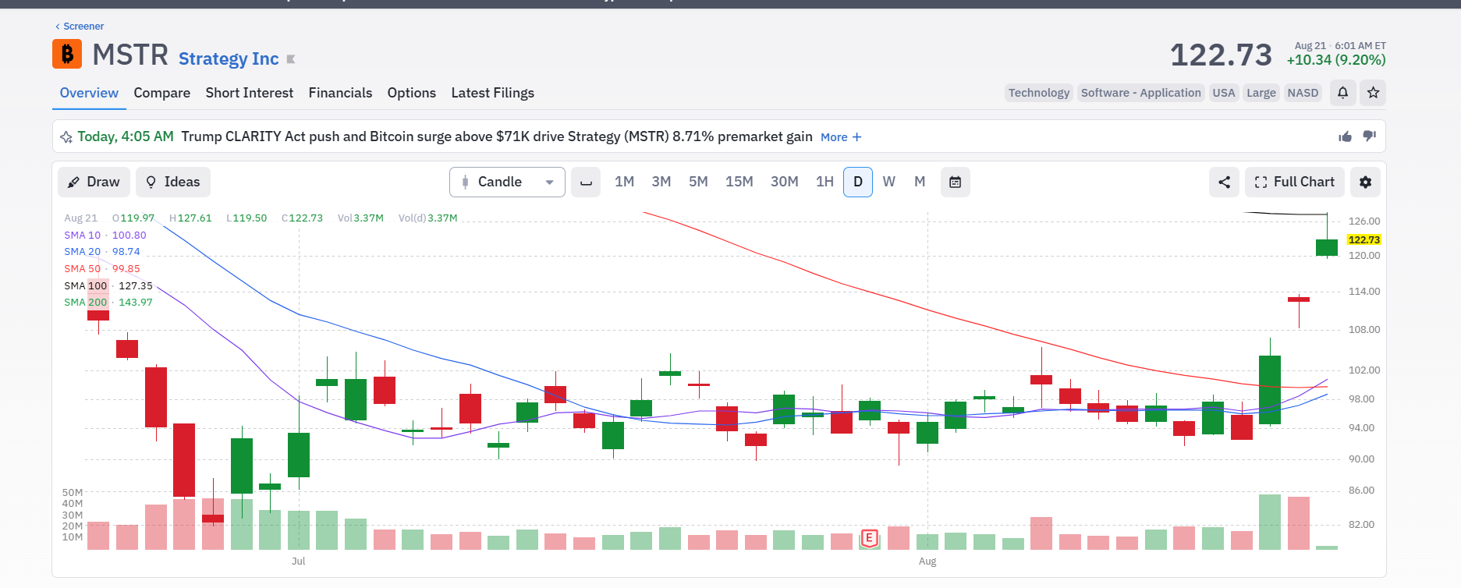The height and width of the screenshot is (588, 1461).
Task: Click the Full Chart button
Action: pyautogui.click(x=1295, y=182)
